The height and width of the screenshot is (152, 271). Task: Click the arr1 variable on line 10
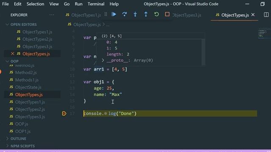point(99,69)
